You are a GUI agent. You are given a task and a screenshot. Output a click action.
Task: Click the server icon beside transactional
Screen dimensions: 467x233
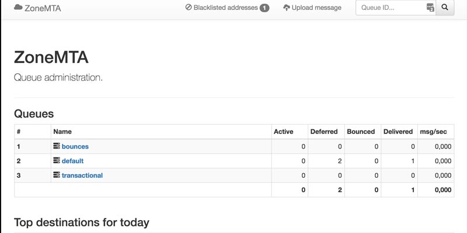(57, 175)
